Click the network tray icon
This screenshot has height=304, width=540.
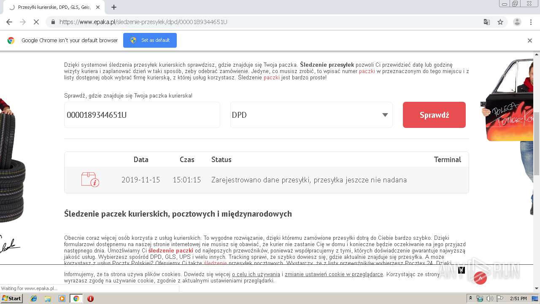pyautogui.click(x=480, y=299)
